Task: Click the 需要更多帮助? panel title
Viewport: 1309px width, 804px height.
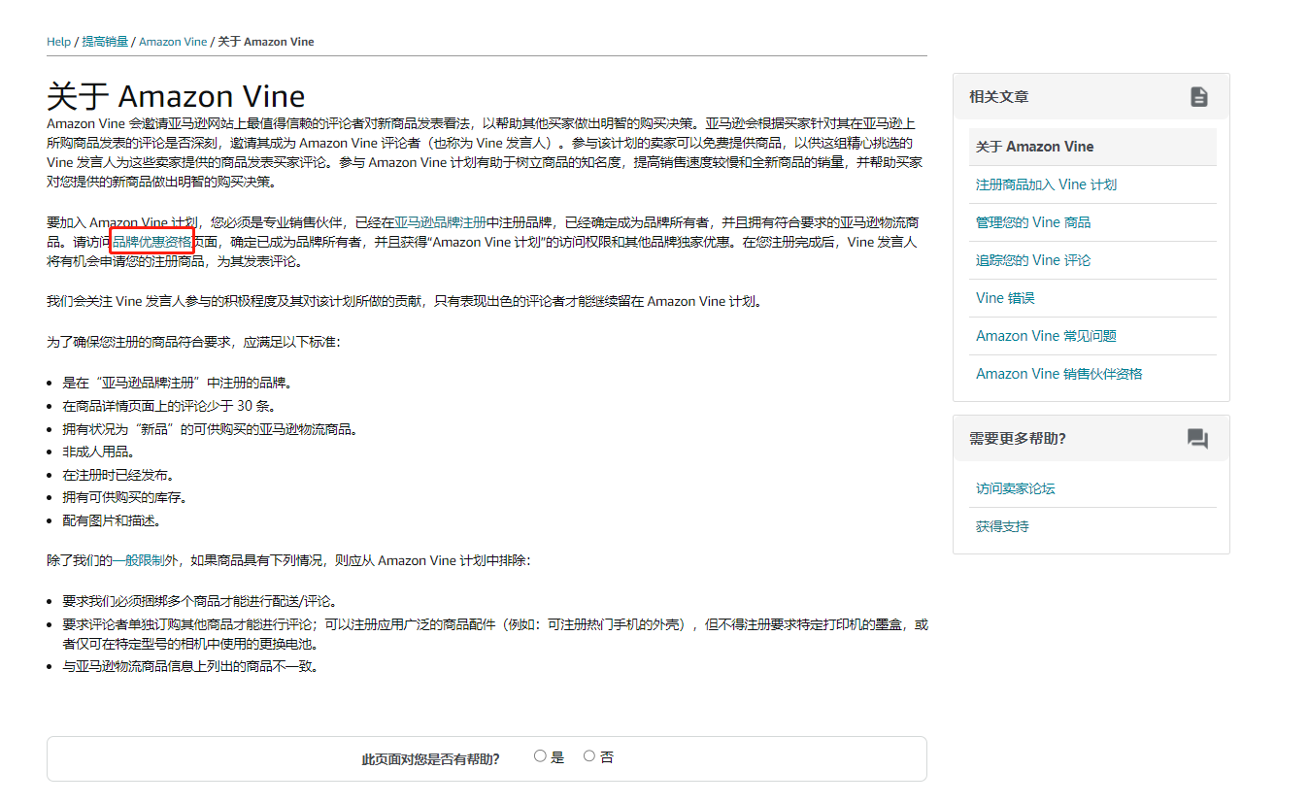Action: click(x=1018, y=439)
